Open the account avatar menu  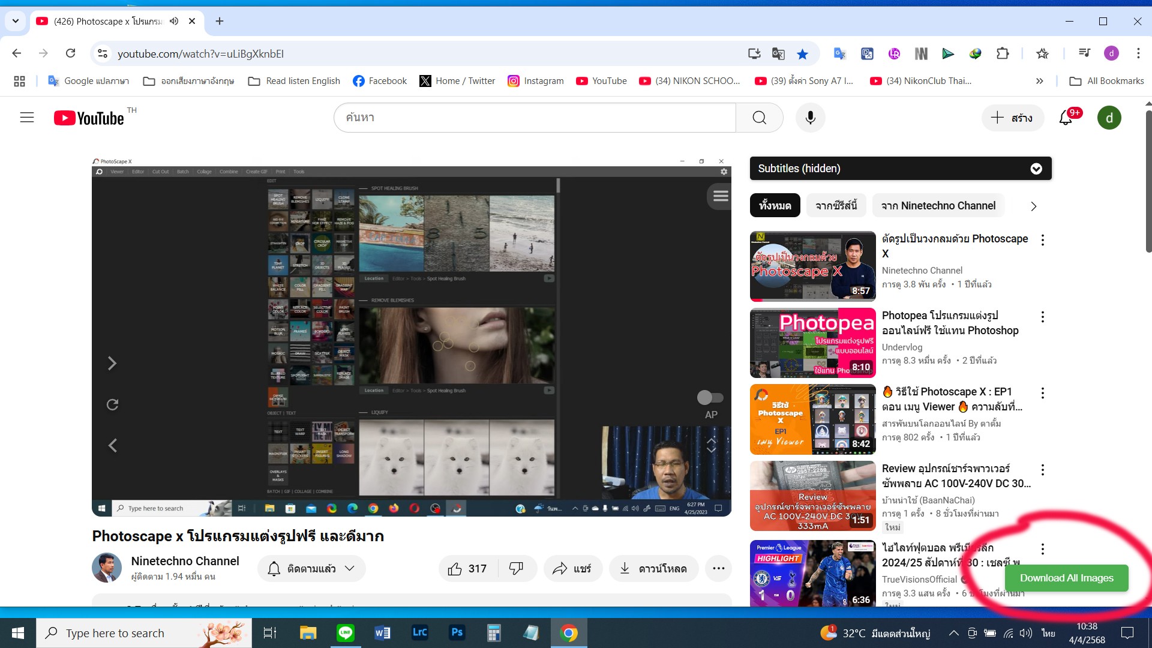1109,118
